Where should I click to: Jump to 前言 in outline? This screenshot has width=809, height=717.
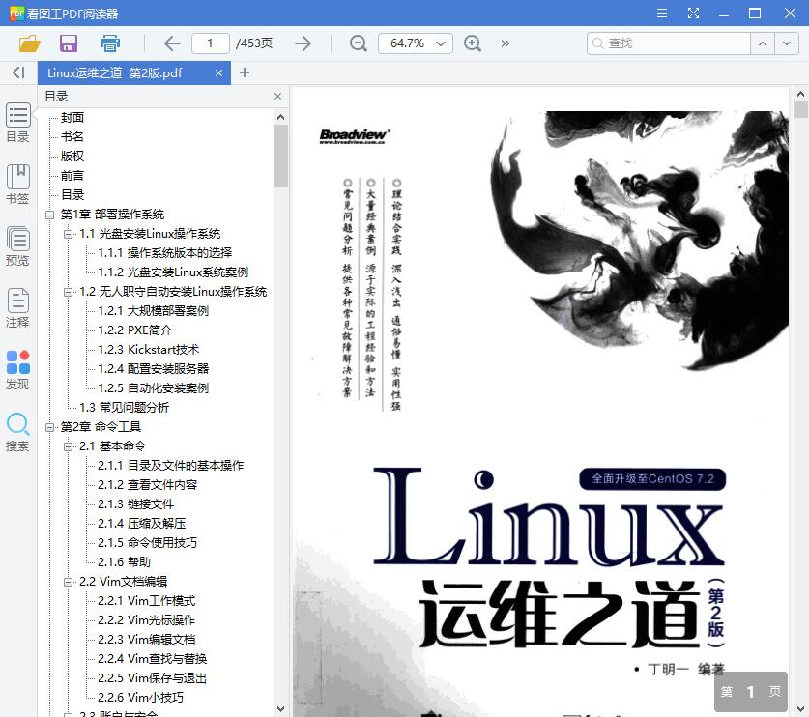(x=72, y=175)
